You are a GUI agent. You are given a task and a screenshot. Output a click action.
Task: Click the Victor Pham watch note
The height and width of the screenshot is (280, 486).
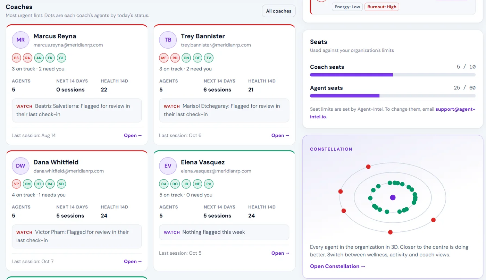pos(77,236)
